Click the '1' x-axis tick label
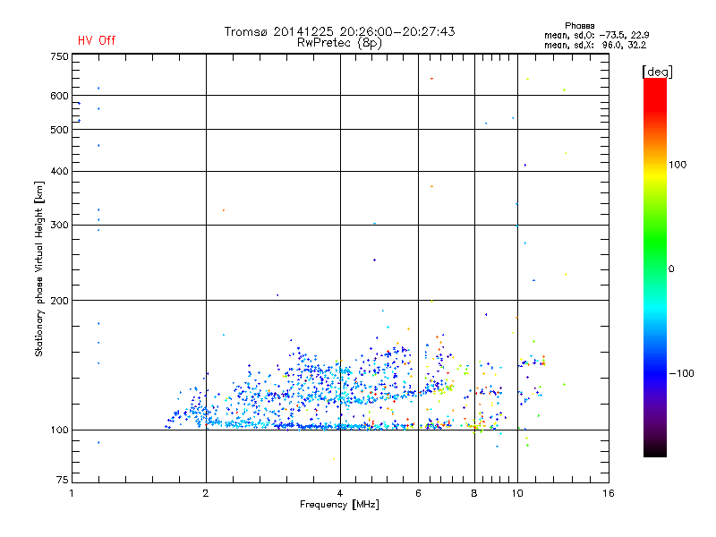The image size is (716, 537). coord(72,493)
